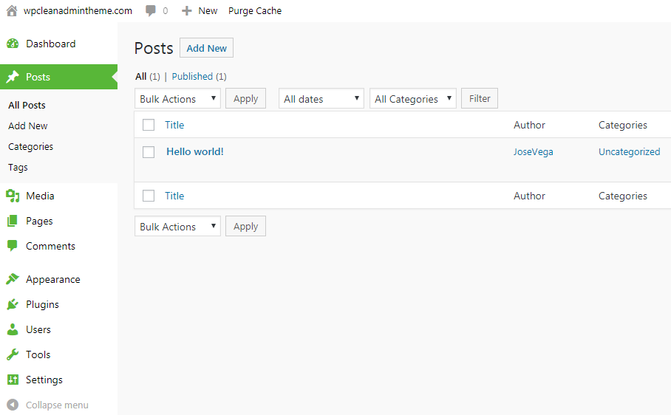Viewport: 671px width, 415px height.
Task: Click the Plugins plug icon
Action: 13,304
